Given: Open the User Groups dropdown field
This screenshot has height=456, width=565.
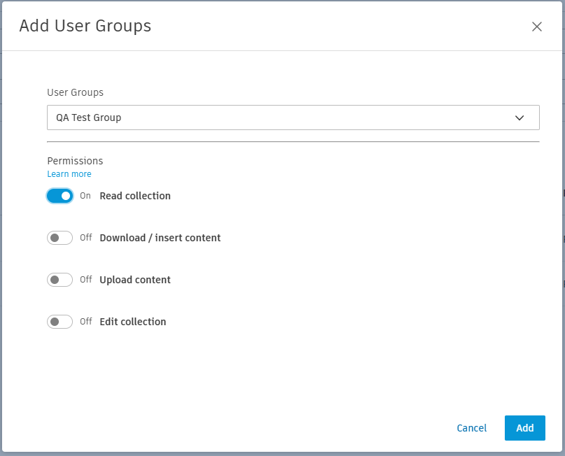Looking at the screenshot, I should click(x=280, y=117).
